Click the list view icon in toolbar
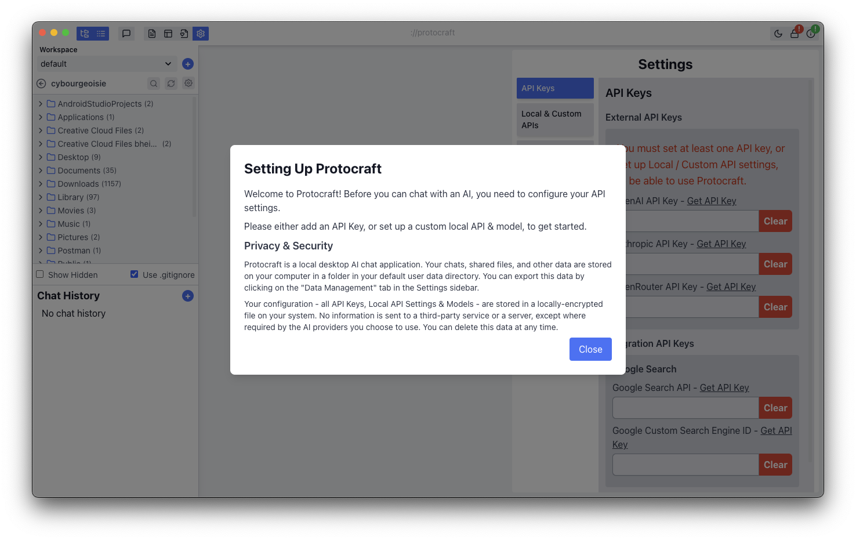The image size is (856, 540). [x=101, y=34]
